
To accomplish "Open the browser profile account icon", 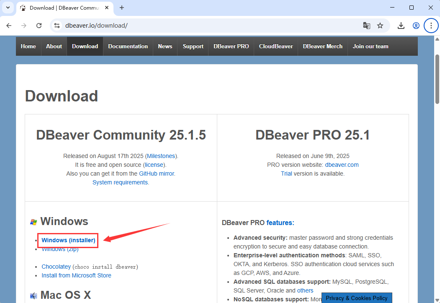I will 416,26.
